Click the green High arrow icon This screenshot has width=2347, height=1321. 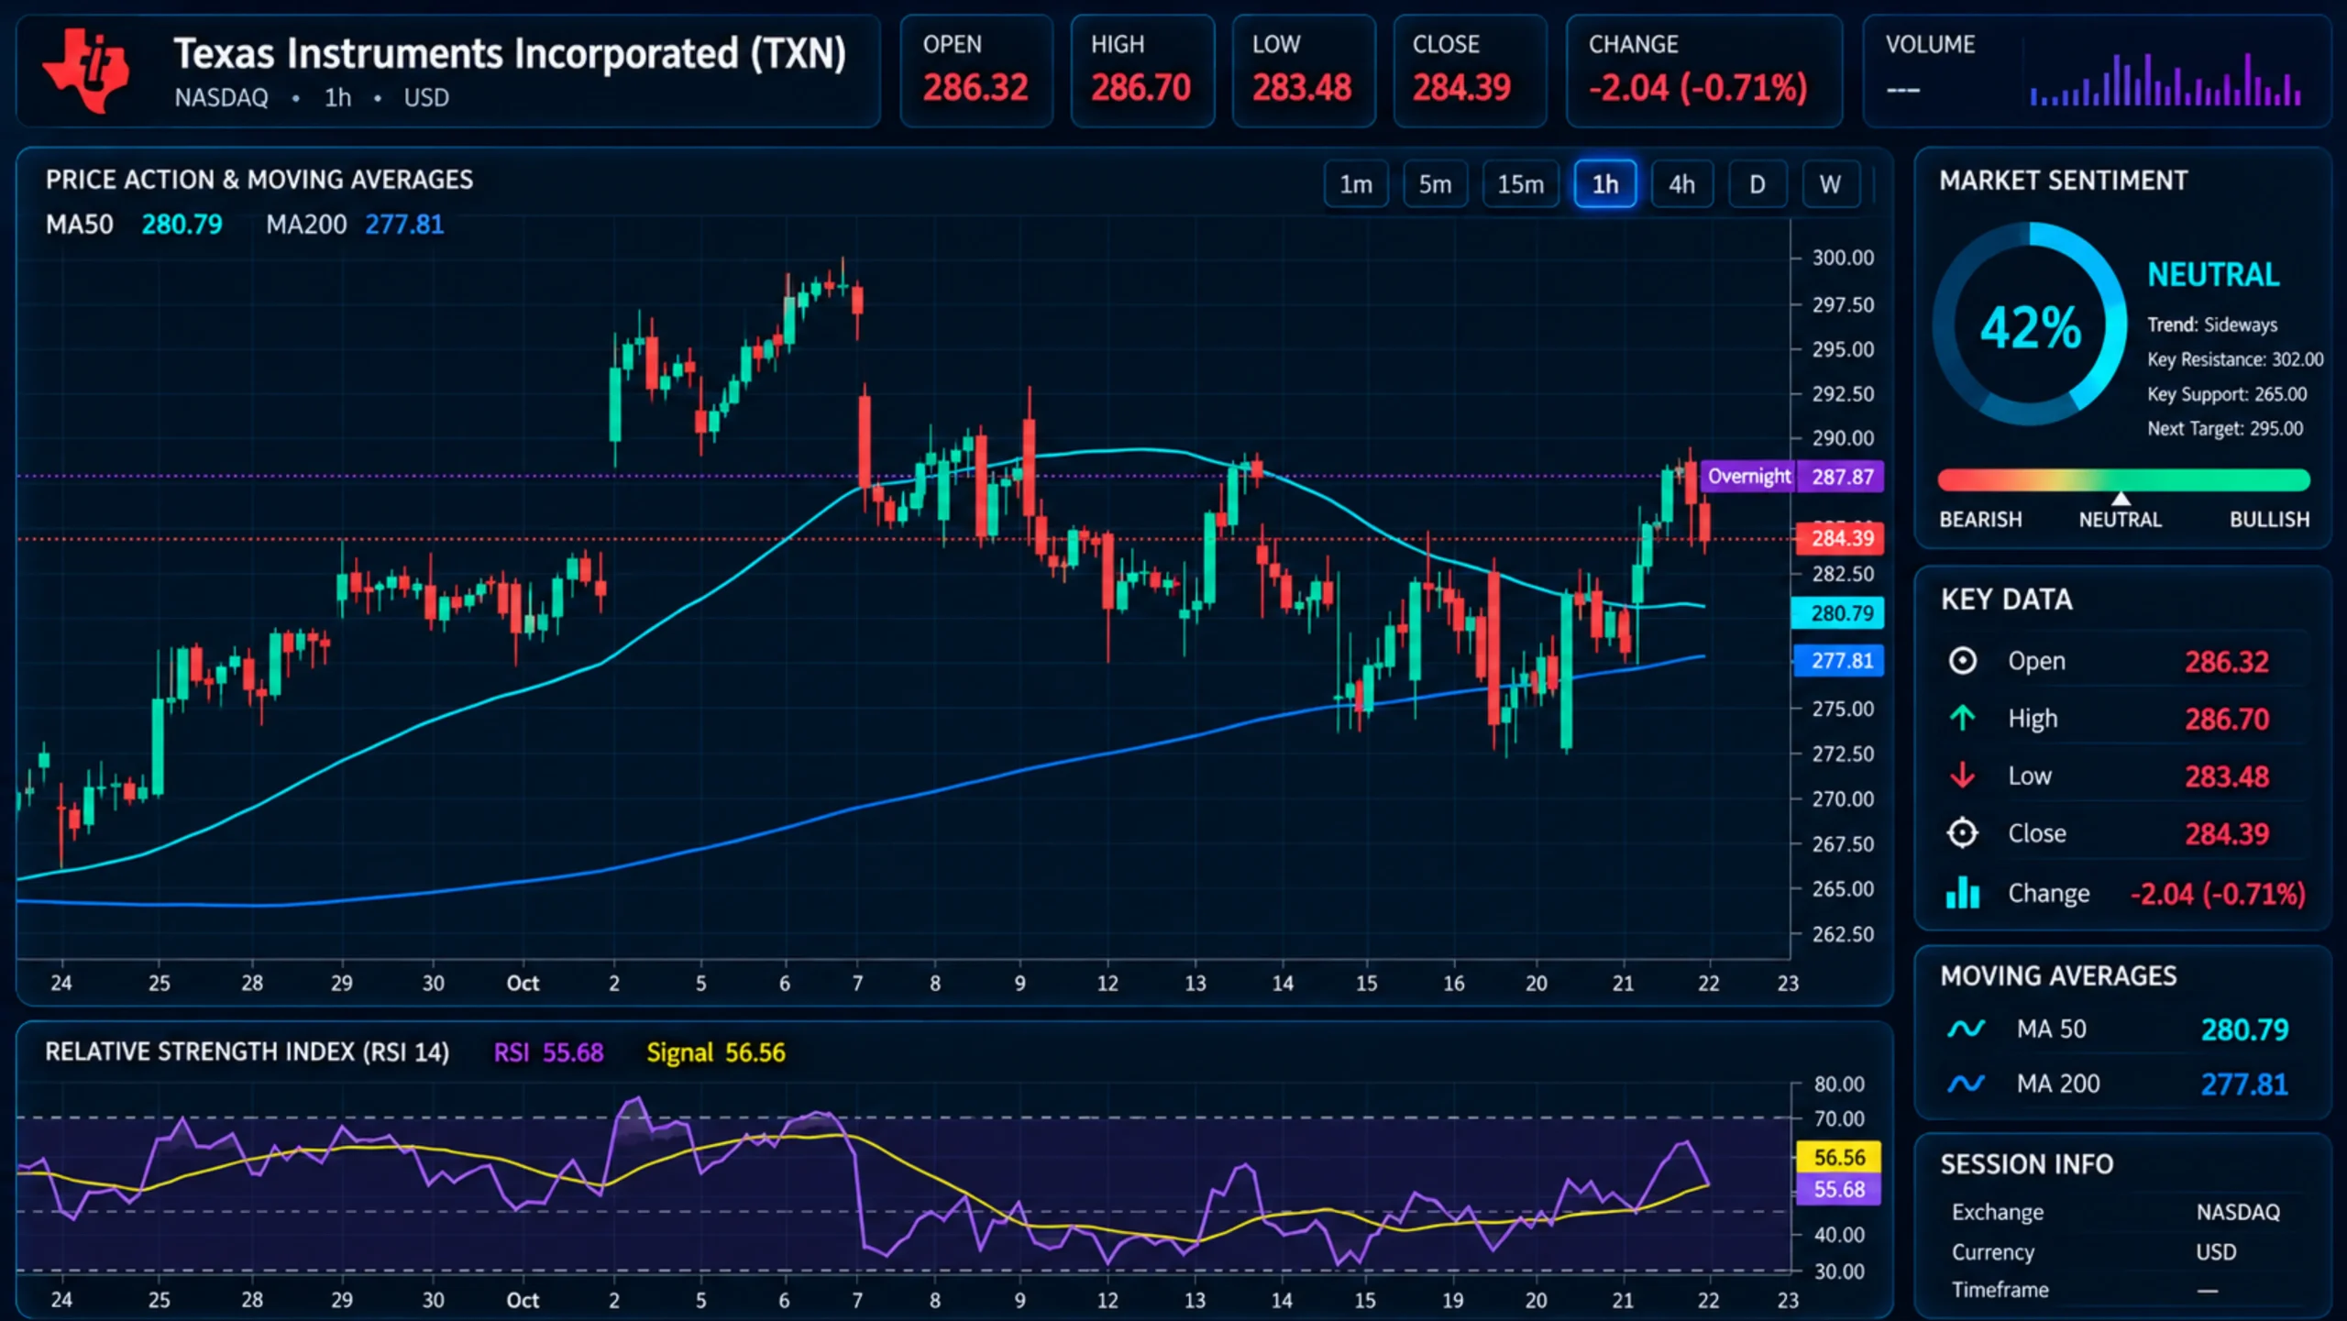[1962, 718]
